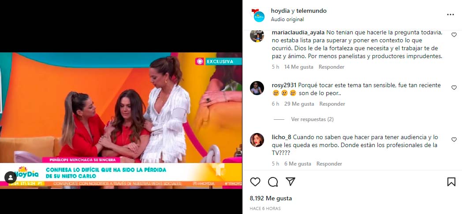Open the three-dot more options menu
This screenshot has height=214, width=462.
[450, 15]
